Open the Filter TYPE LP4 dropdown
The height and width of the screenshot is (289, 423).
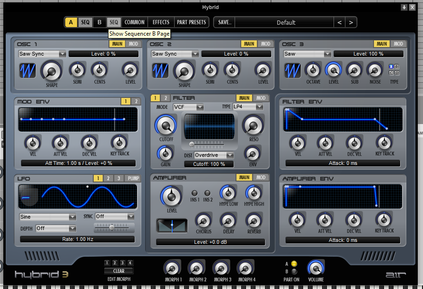247,107
